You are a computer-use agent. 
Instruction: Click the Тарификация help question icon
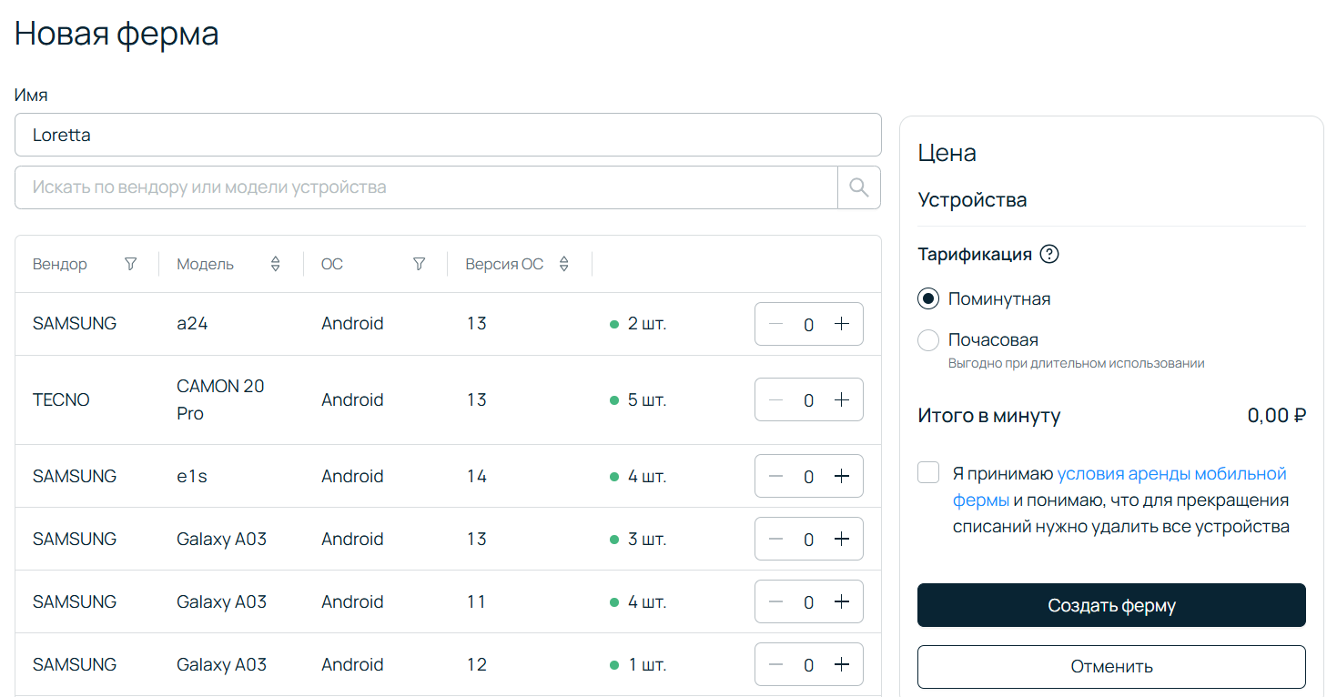pyautogui.click(x=1049, y=255)
